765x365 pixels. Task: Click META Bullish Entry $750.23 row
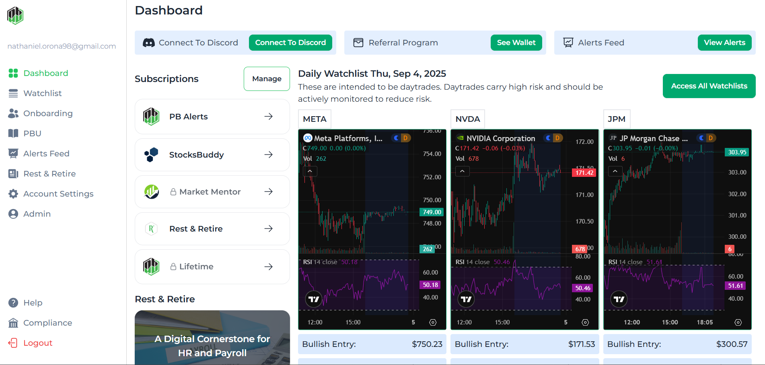[372, 344]
